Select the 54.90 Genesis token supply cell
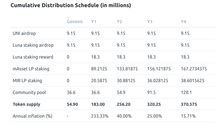 (73, 104)
